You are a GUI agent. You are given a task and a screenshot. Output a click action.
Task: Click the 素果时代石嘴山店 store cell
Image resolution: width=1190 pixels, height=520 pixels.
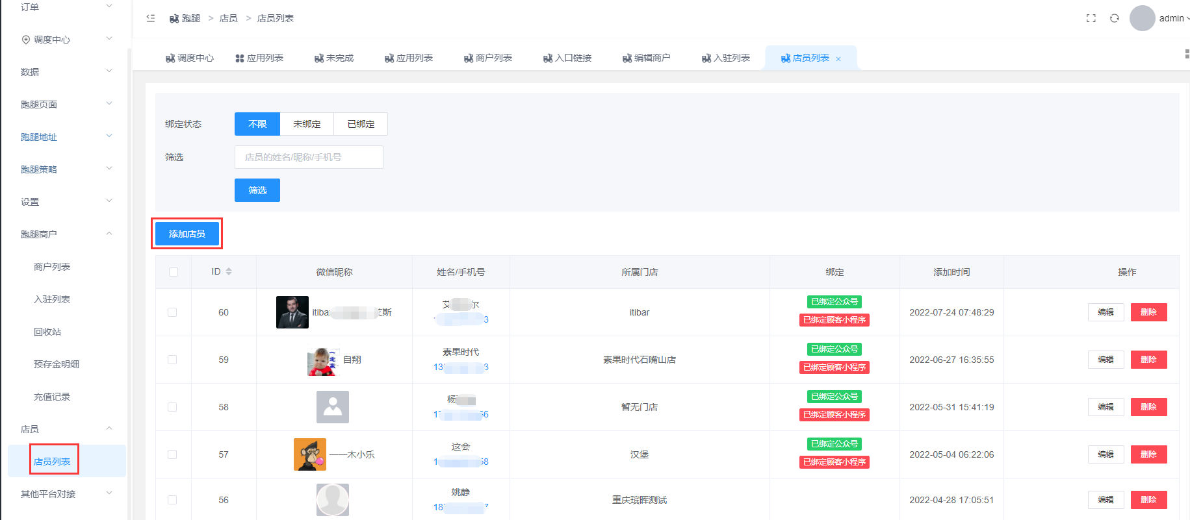point(640,360)
